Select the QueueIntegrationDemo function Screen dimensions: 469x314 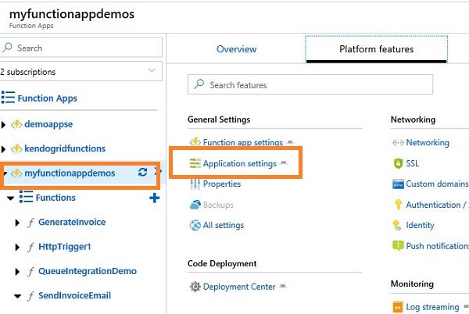87,271
